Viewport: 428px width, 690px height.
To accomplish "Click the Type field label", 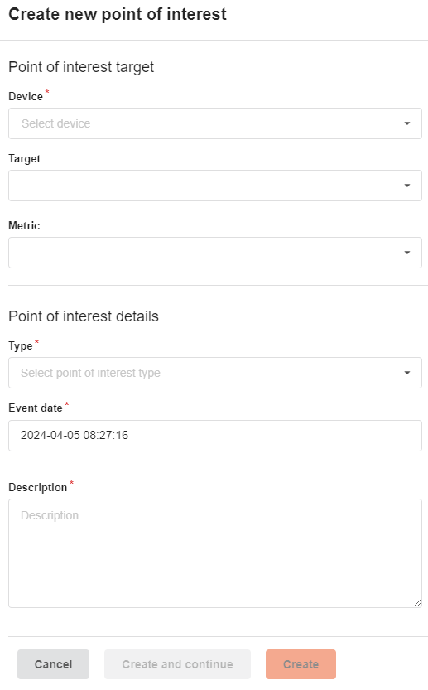I will (20, 346).
